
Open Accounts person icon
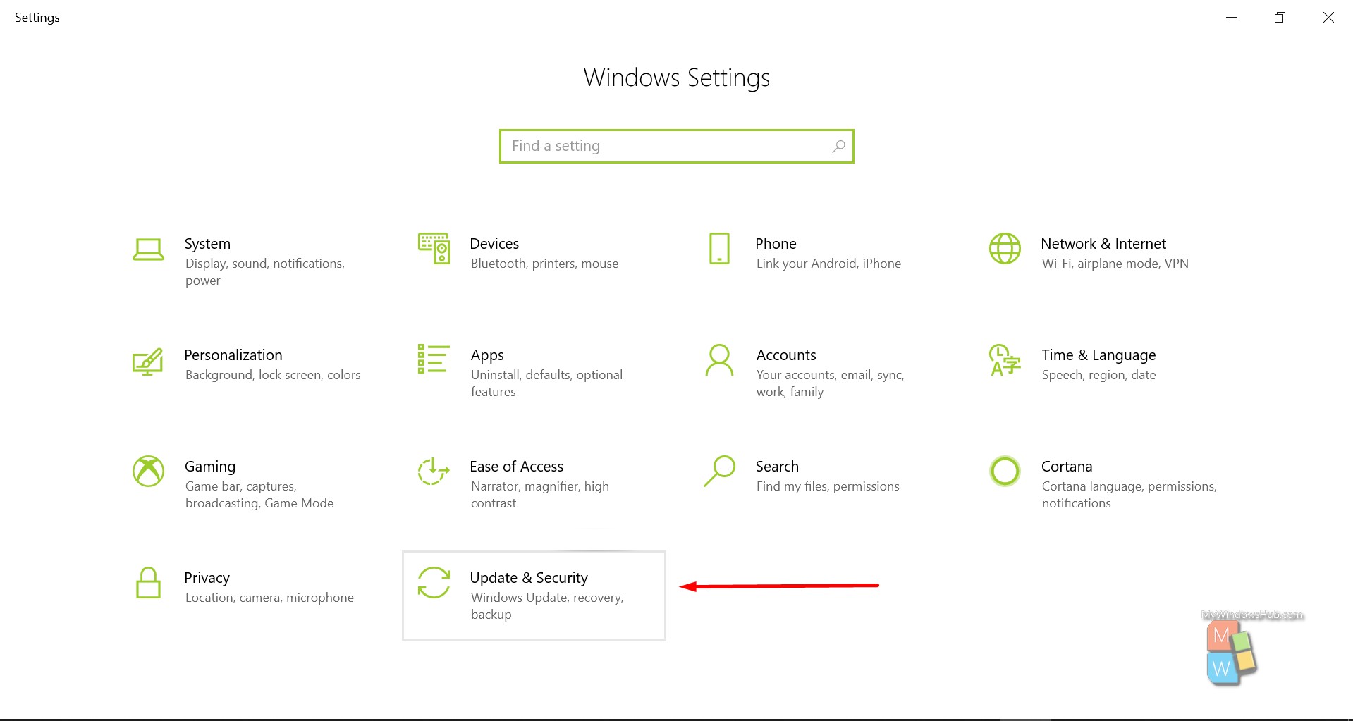point(719,359)
